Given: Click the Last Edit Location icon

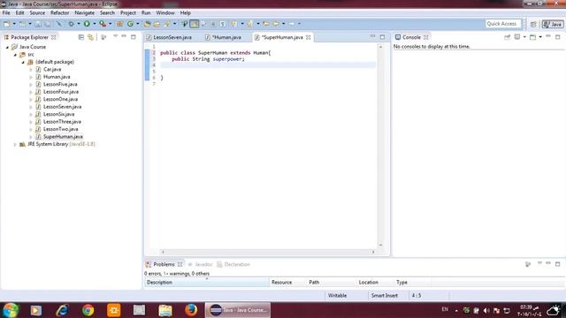Looking at the screenshot, I should click(266, 24).
